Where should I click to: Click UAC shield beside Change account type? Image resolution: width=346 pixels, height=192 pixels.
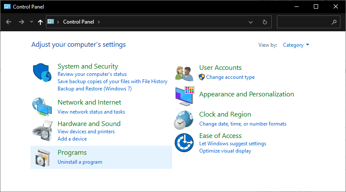coord(202,77)
